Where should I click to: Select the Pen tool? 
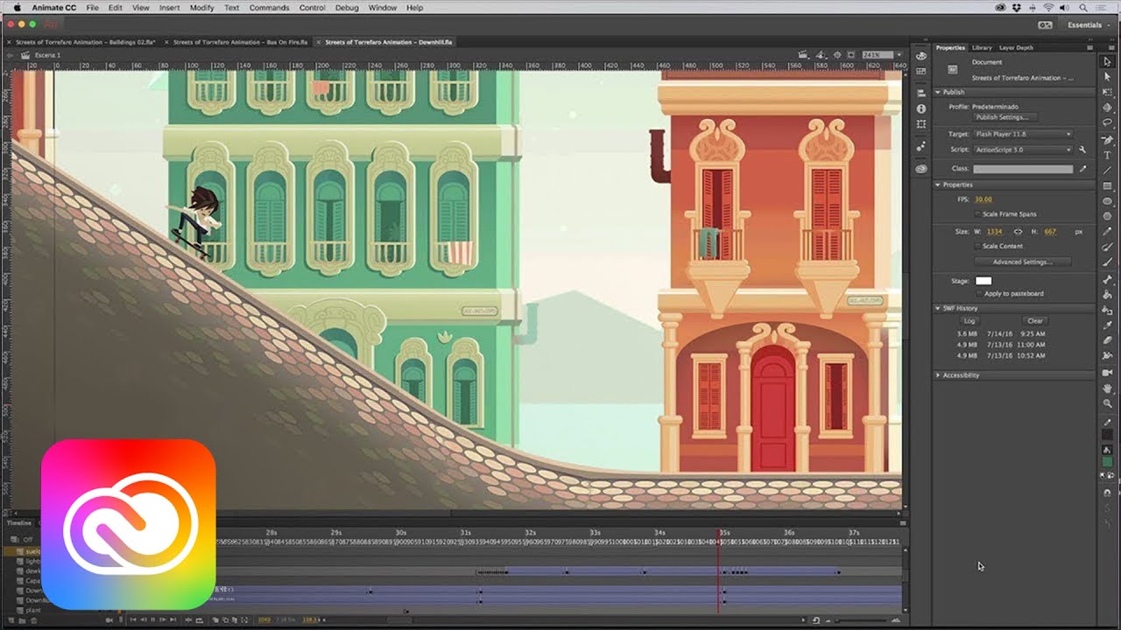pyautogui.click(x=1107, y=140)
